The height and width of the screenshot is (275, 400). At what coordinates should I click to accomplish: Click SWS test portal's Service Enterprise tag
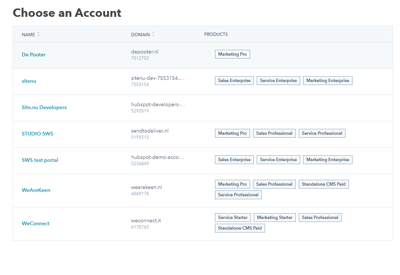click(x=278, y=160)
